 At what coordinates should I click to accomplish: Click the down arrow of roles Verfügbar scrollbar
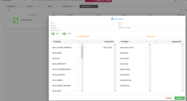pyautogui.click(x=82, y=91)
